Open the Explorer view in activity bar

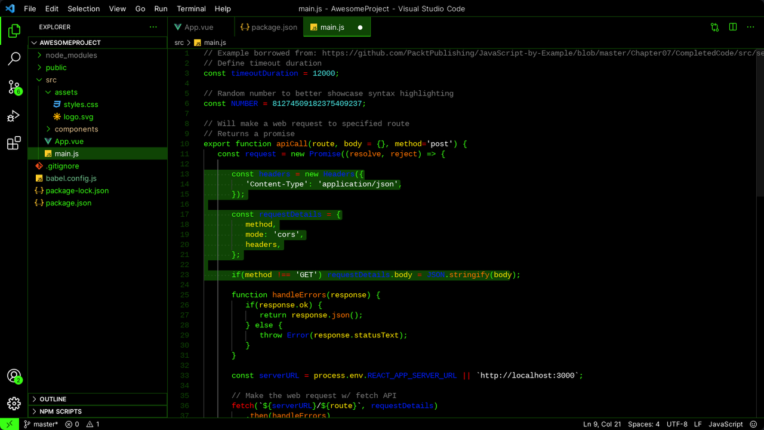[14, 30]
